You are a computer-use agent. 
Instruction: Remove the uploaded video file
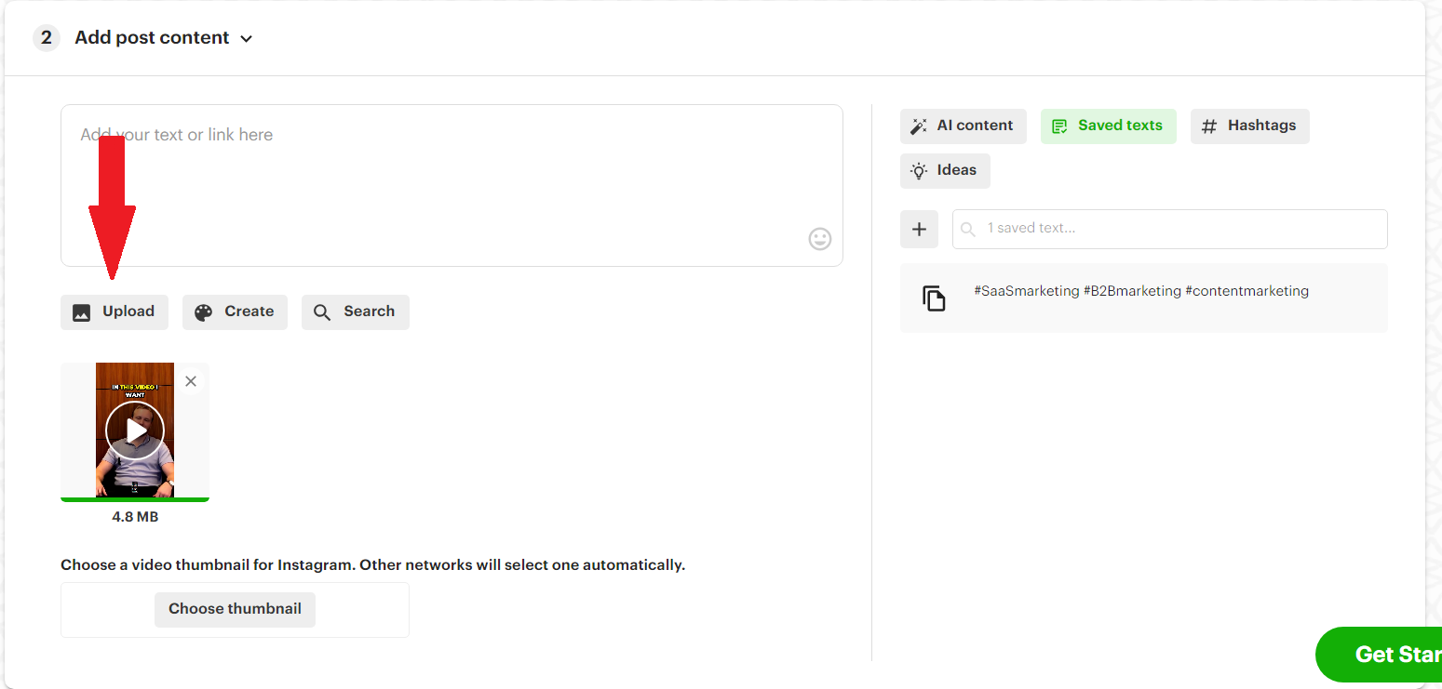pos(190,380)
